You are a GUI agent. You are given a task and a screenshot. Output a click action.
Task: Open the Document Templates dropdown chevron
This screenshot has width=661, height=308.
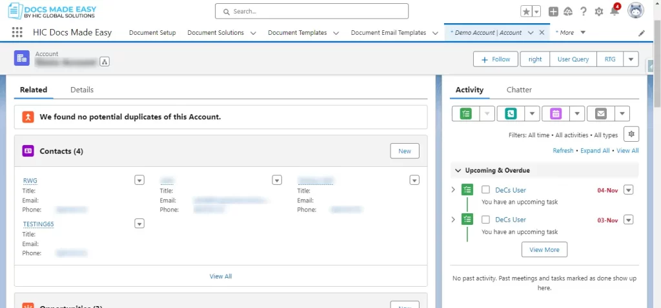[336, 33]
